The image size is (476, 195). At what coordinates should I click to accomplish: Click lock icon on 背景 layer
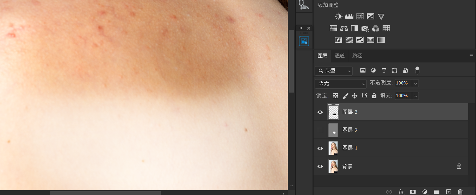click(x=459, y=166)
